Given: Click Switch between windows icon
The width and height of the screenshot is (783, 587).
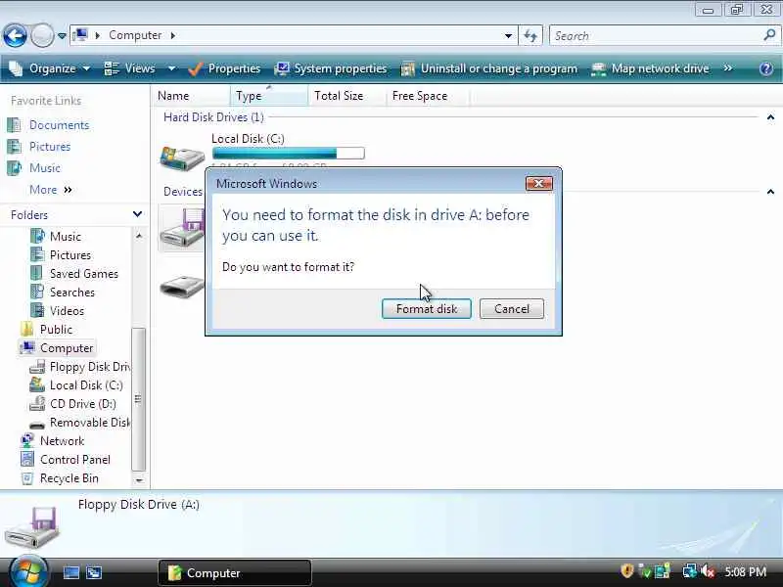Looking at the screenshot, I should pyautogui.click(x=94, y=572).
